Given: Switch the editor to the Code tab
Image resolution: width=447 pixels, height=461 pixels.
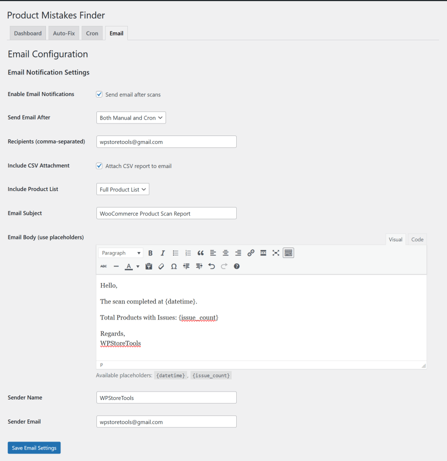Looking at the screenshot, I should point(418,239).
